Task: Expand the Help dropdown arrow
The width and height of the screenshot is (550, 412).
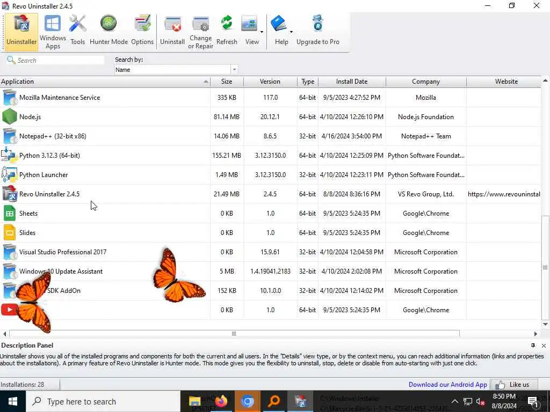Action: coord(291,32)
